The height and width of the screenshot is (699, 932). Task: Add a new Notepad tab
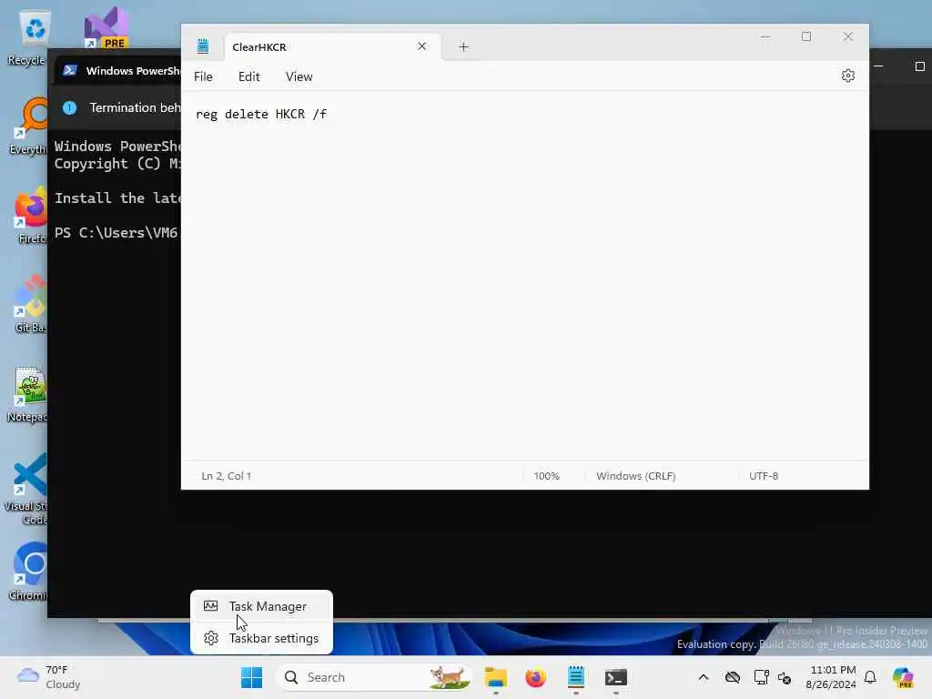click(x=463, y=46)
